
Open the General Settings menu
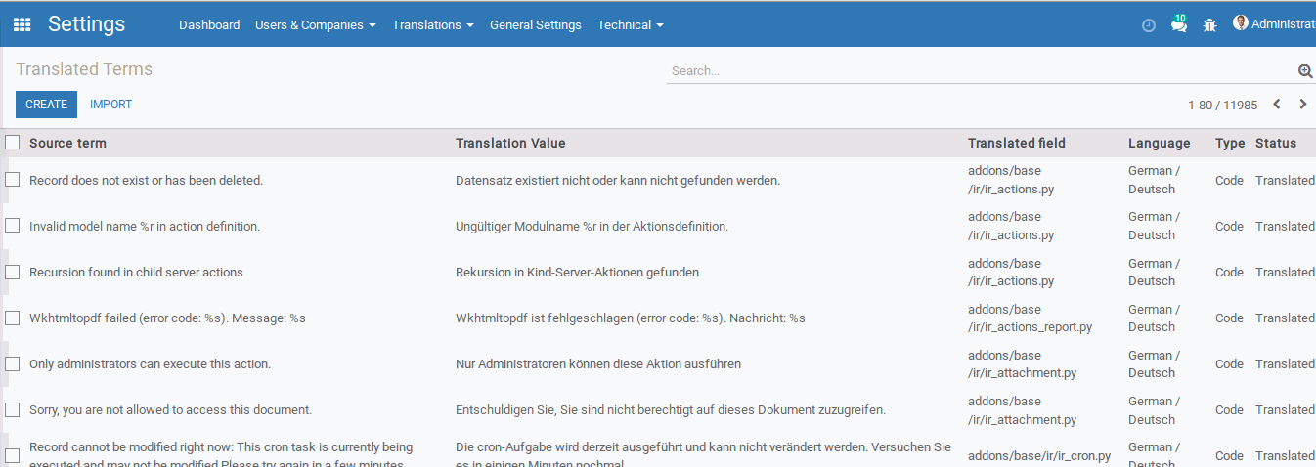click(x=535, y=25)
